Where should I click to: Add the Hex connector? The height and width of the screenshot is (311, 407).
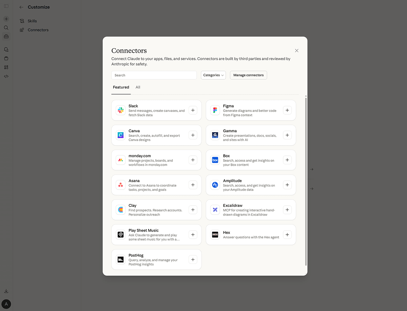point(287,234)
